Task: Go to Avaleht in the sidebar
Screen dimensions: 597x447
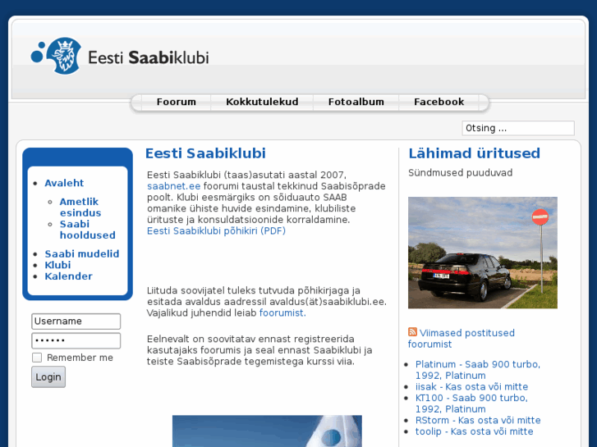Action: pos(64,183)
